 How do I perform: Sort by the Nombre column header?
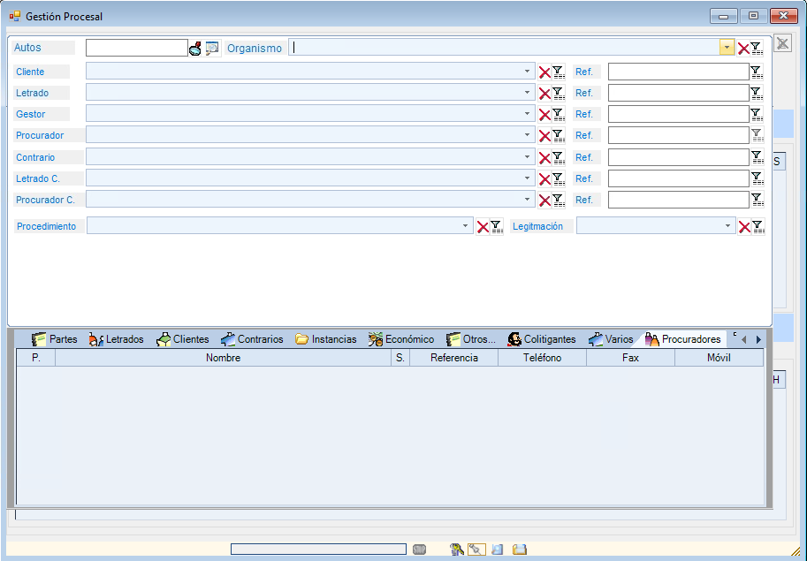(x=223, y=358)
